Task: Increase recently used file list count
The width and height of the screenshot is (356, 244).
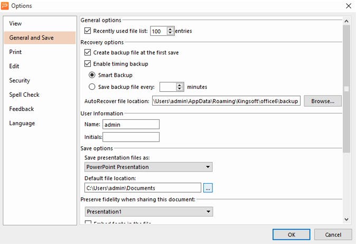Action: tap(170, 29)
